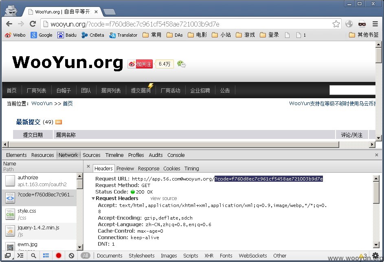Toggle the large request rows list icon
Viewport: 384px width, 262px height.
coord(46,255)
